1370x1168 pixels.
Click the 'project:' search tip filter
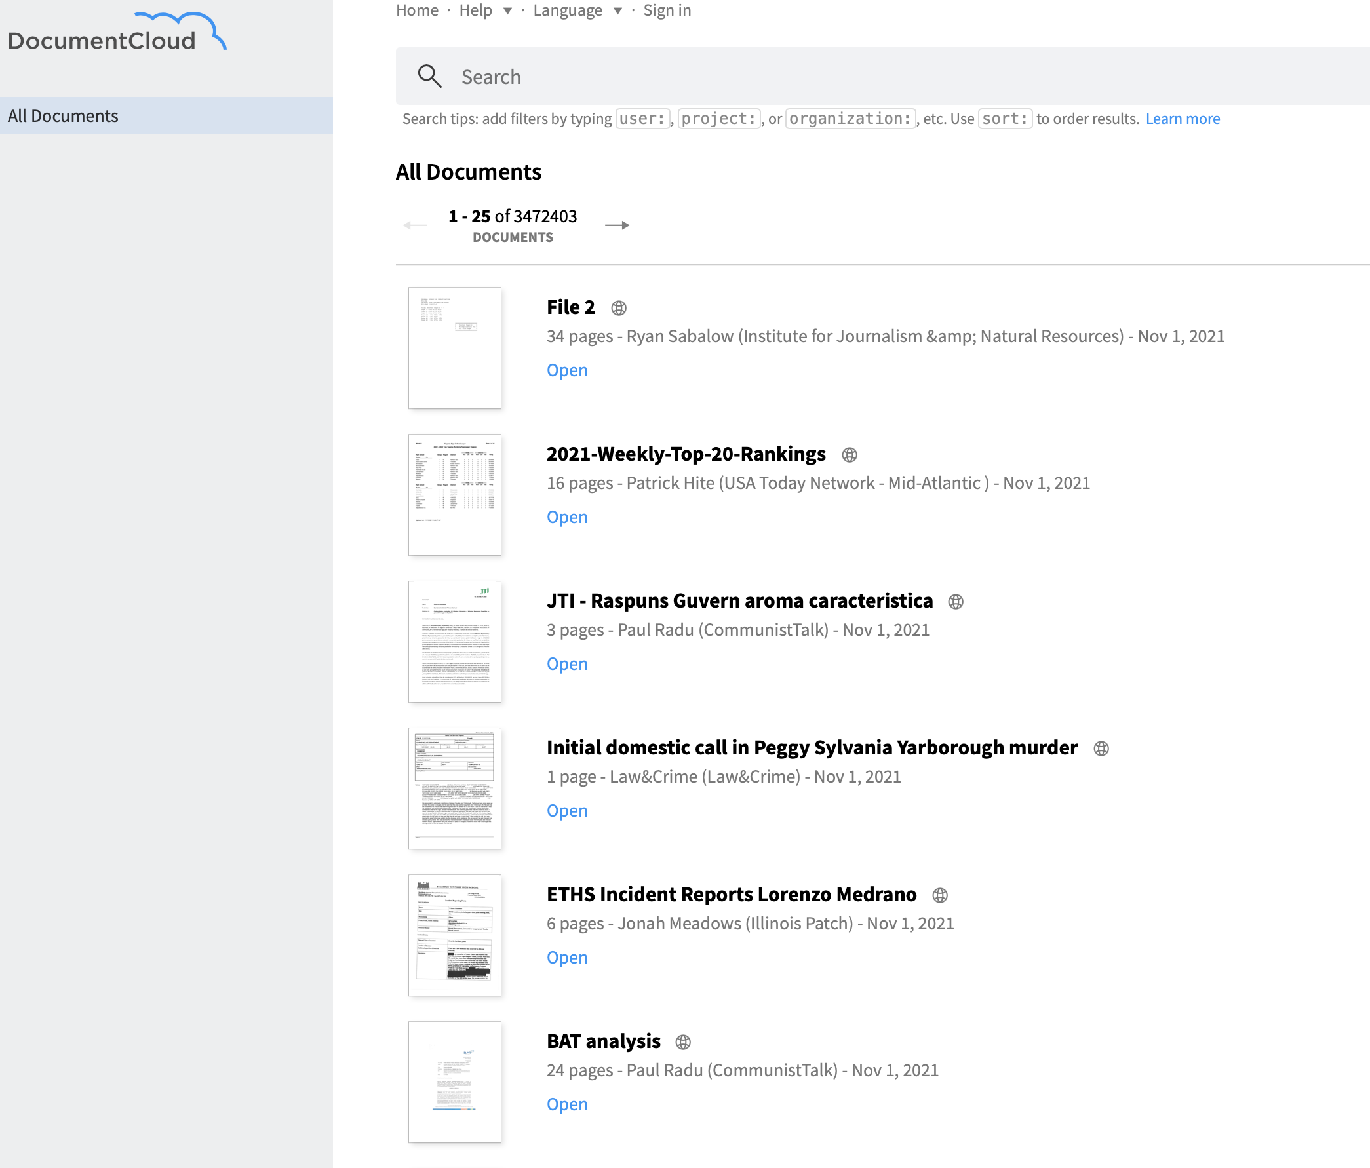pyautogui.click(x=719, y=119)
